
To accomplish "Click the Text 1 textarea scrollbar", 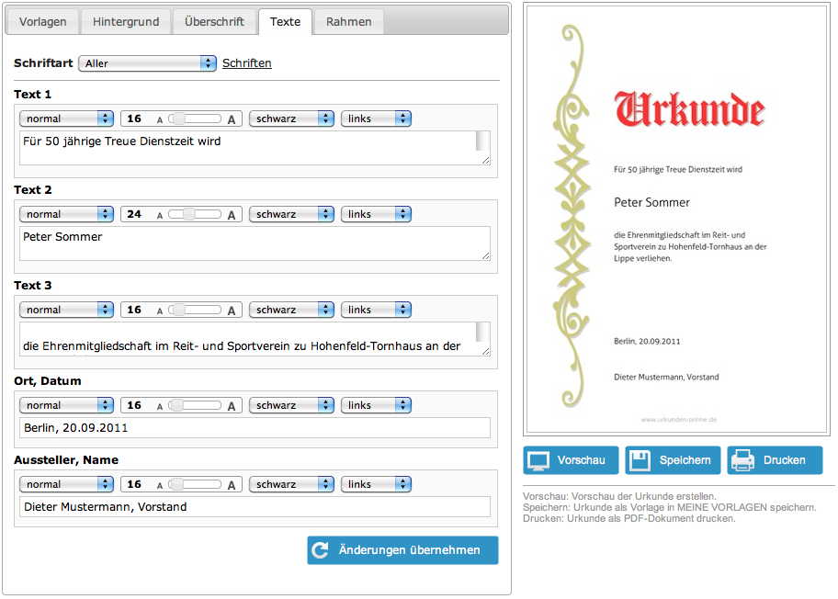I will 482,142.
